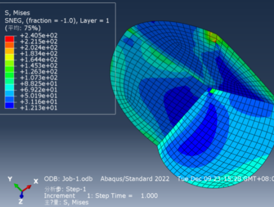274x207 pixels.
Task: Click the 'ODB: Job-1.odb' state block text
Action: click(68, 179)
